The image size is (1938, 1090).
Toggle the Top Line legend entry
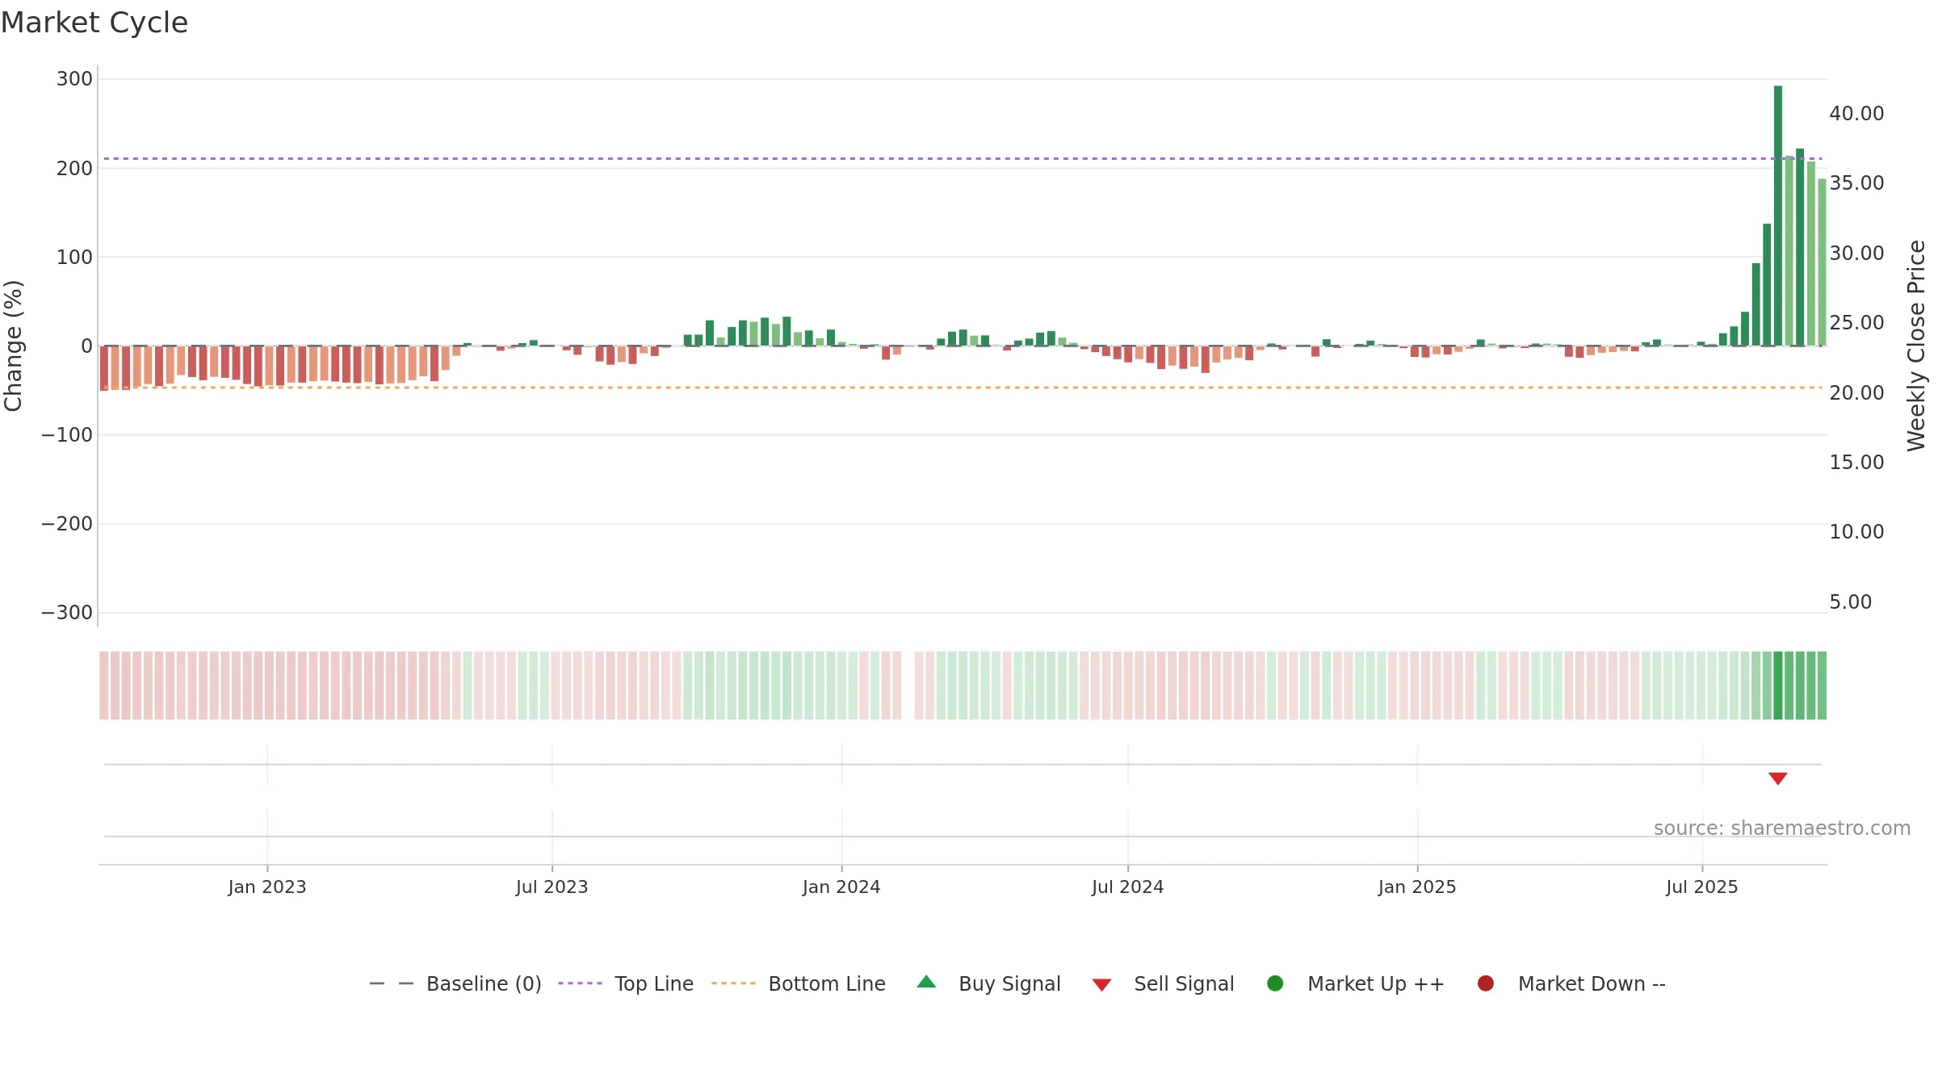(625, 983)
